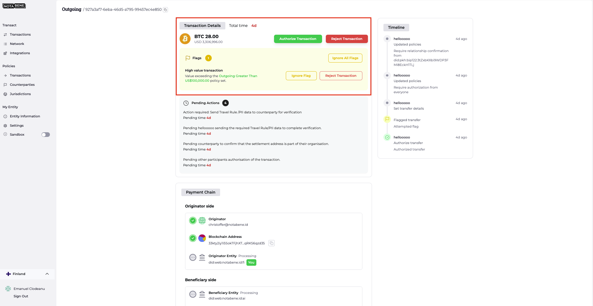
Task: Click the green check marker for Authorize transfer
Action: [x=387, y=137]
